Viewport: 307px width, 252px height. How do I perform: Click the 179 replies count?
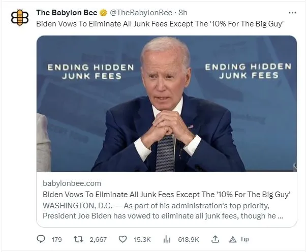[x=57, y=239]
